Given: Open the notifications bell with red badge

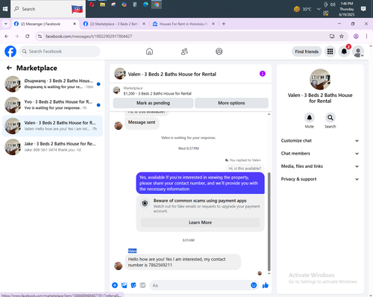Looking at the screenshot, I should (x=344, y=51).
